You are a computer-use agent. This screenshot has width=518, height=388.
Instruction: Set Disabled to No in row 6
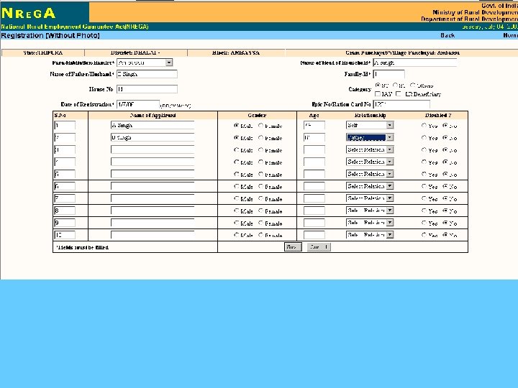tap(445, 186)
